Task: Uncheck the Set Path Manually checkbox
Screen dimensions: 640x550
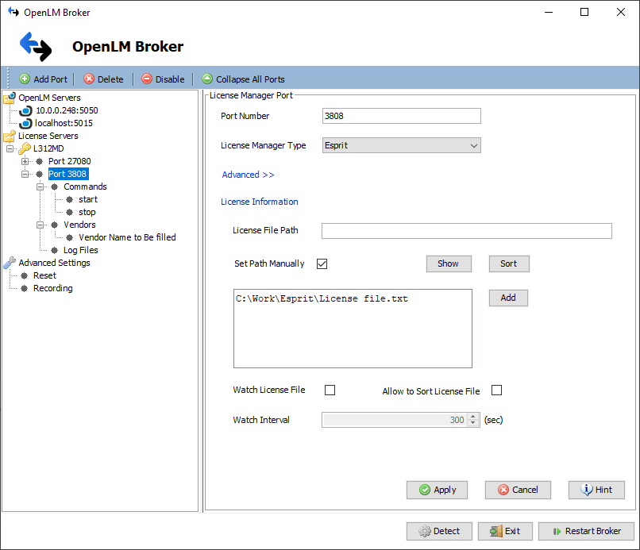Action: pos(322,263)
